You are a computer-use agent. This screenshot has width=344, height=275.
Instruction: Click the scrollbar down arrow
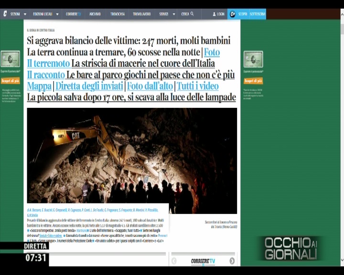[342, 260]
